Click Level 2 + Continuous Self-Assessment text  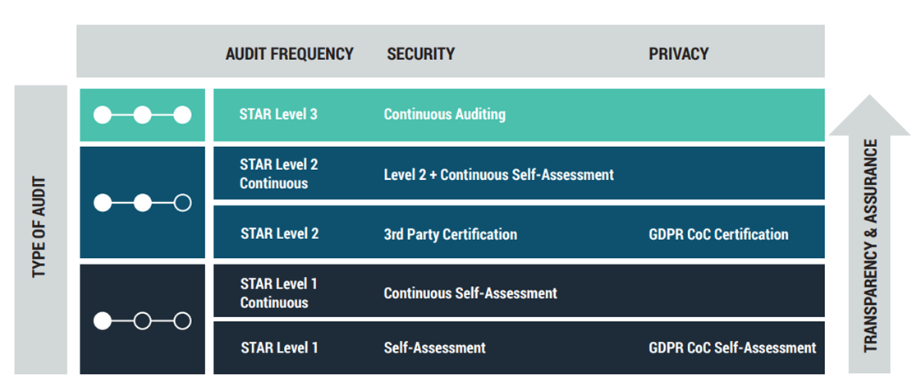pyautogui.click(x=499, y=175)
